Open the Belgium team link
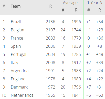This screenshot has height=99, width=105. coord(18,30)
